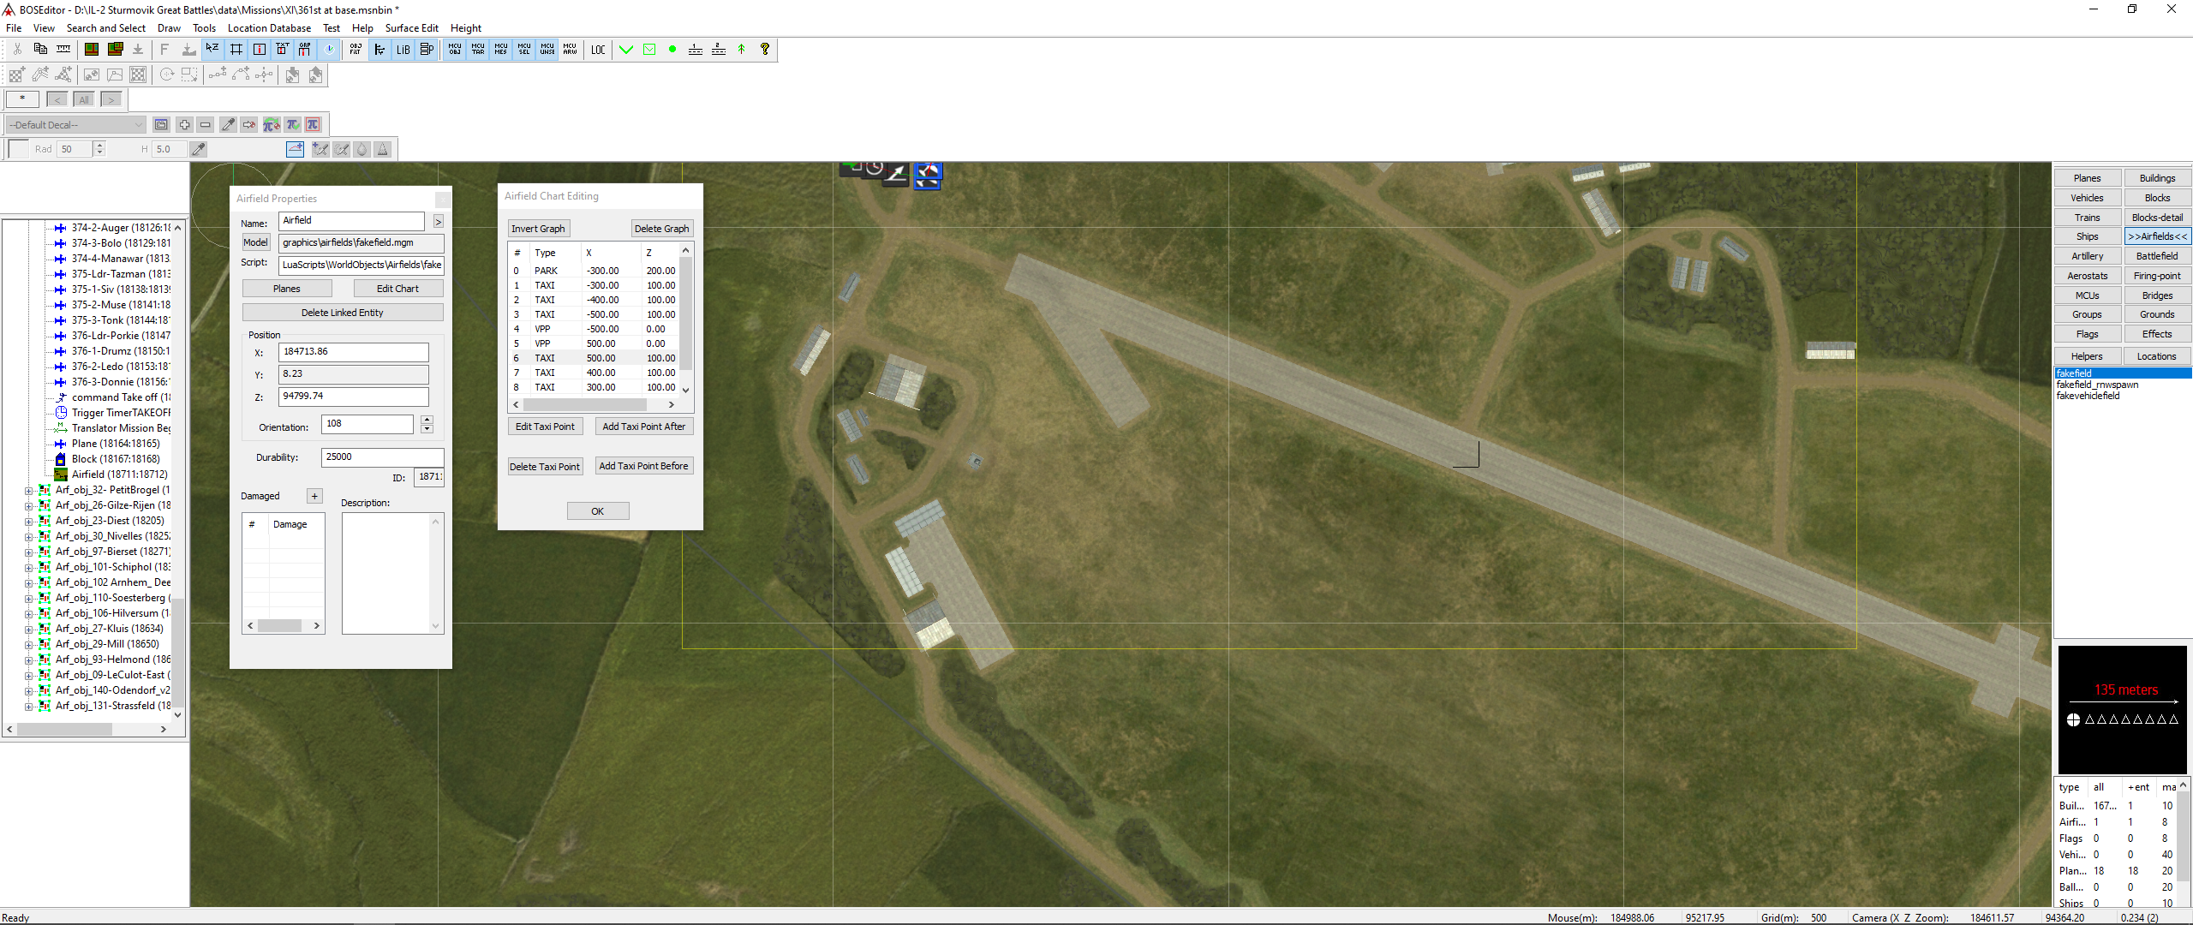Click the checkered add-surface icon

coord(17,75)
